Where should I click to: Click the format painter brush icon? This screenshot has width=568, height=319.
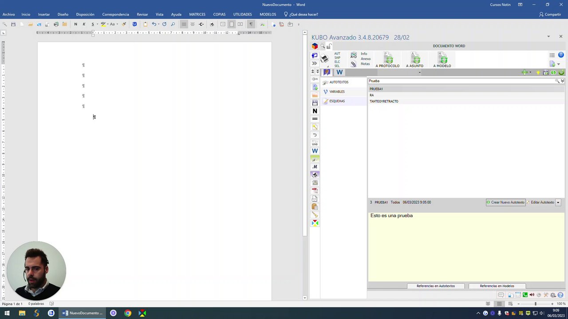coord(124,24)
